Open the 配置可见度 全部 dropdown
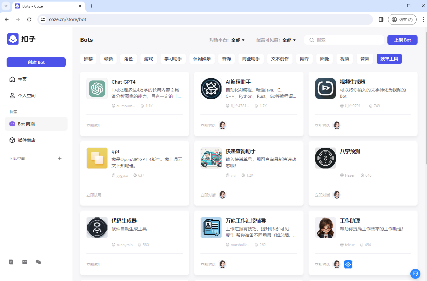427x281 pixels. [289, 40]
